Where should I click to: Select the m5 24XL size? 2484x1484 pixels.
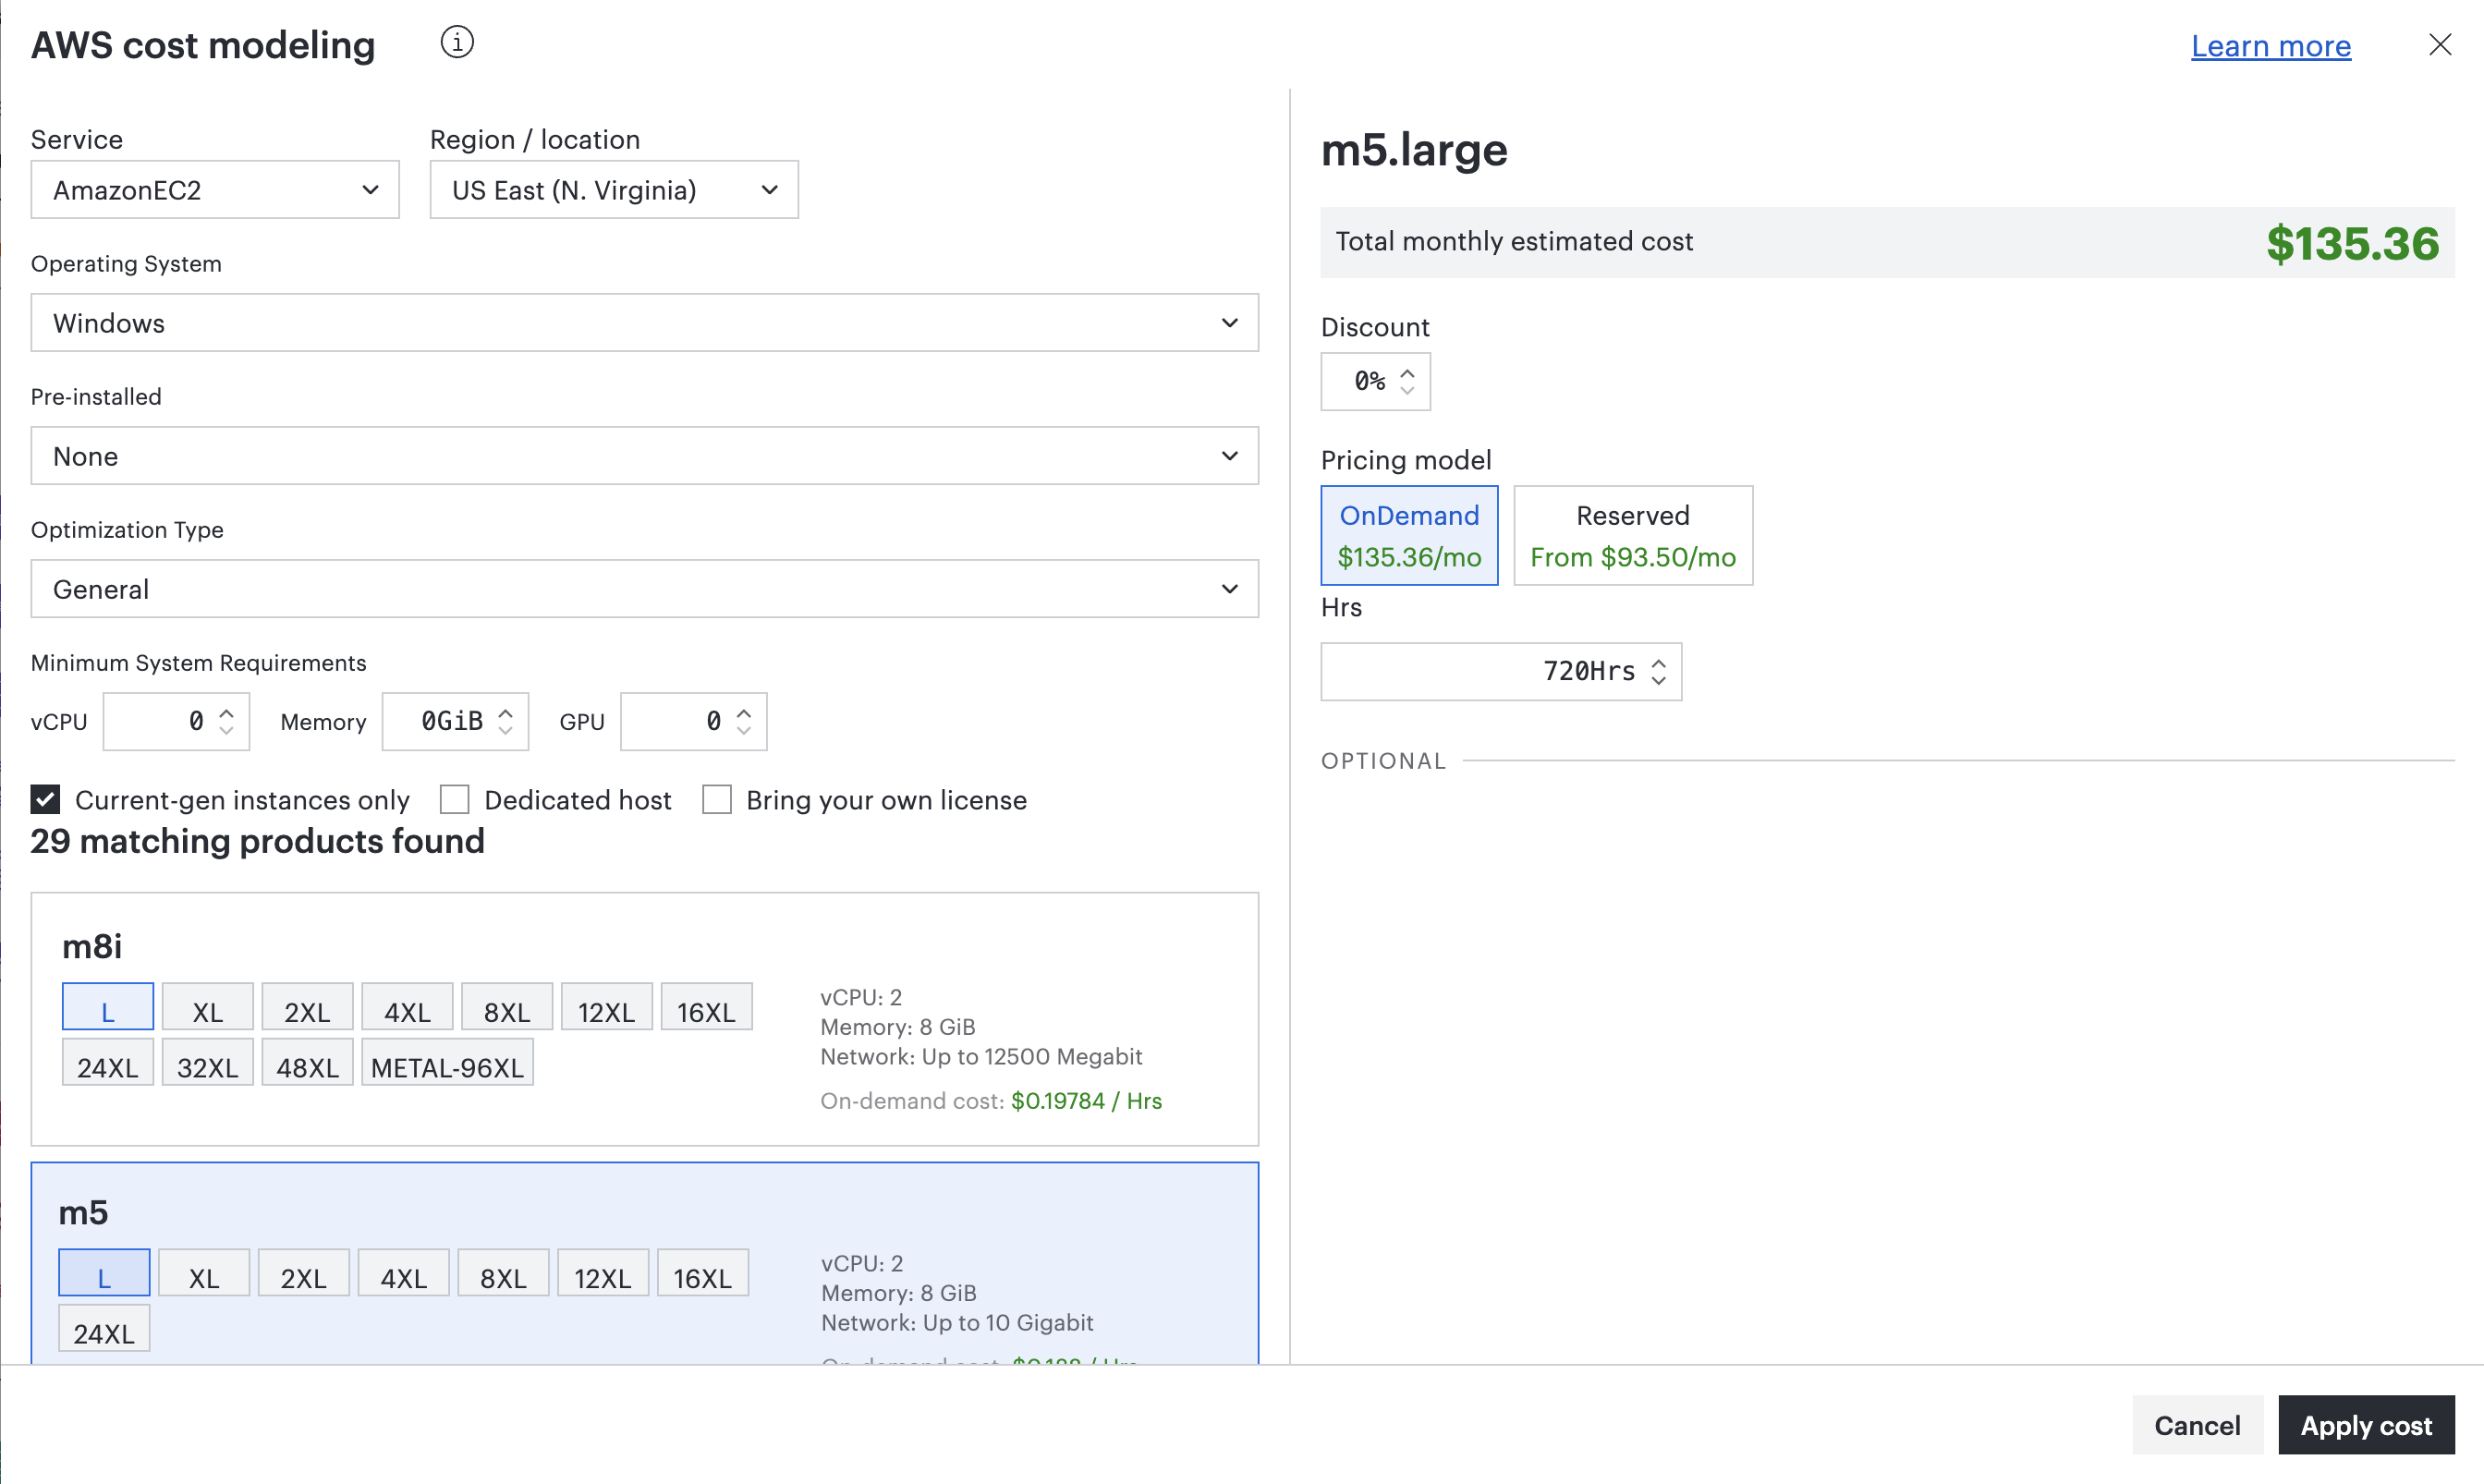(104, 1329)
